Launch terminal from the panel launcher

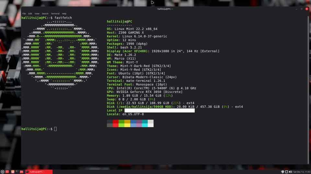pyautogui.click(x=17, y=172)
